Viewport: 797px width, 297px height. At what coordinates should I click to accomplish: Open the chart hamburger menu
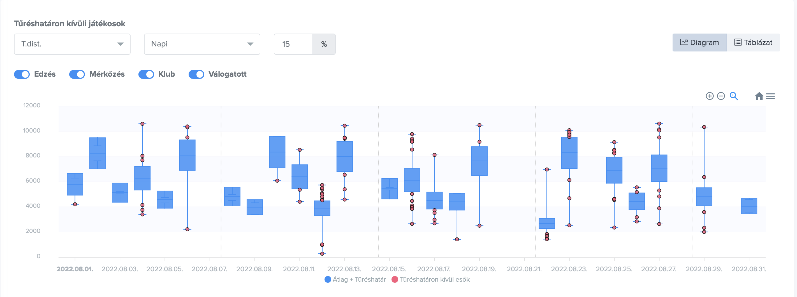(x=770, y=96)
